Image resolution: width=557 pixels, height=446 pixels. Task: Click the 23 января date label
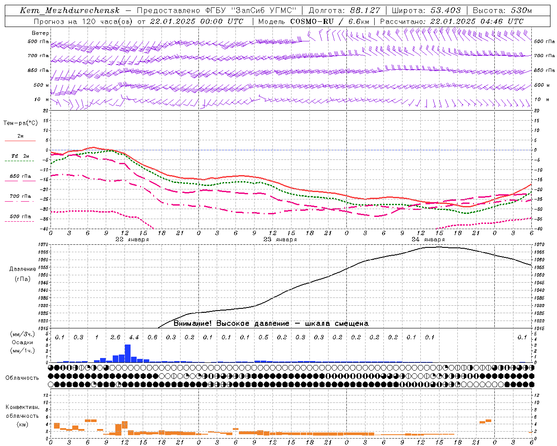280,240
